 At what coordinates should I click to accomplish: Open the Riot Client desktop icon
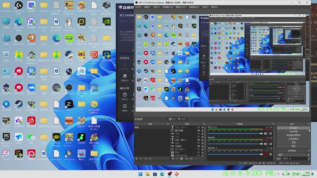19,73
